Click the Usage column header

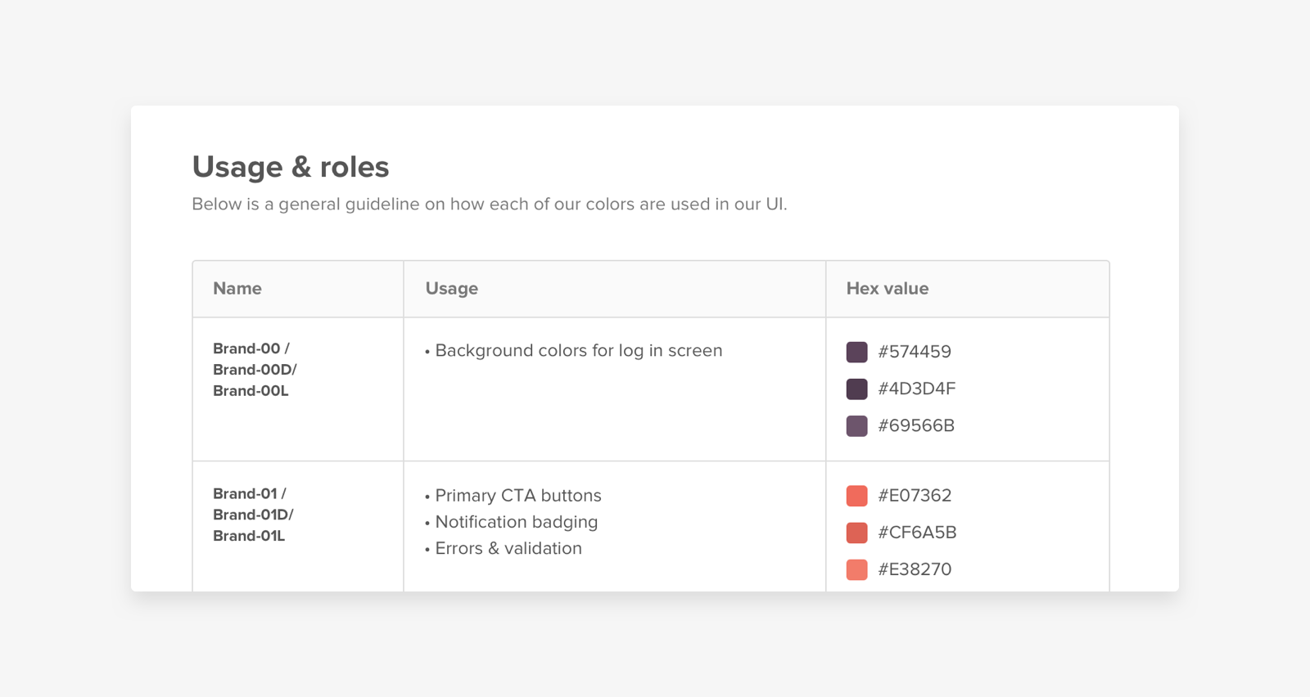[451, 289]
